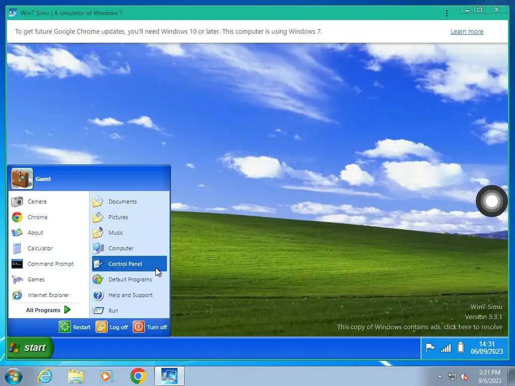Click the Guest username text
The height and width of the screenshot is (386, 515).
43,179
